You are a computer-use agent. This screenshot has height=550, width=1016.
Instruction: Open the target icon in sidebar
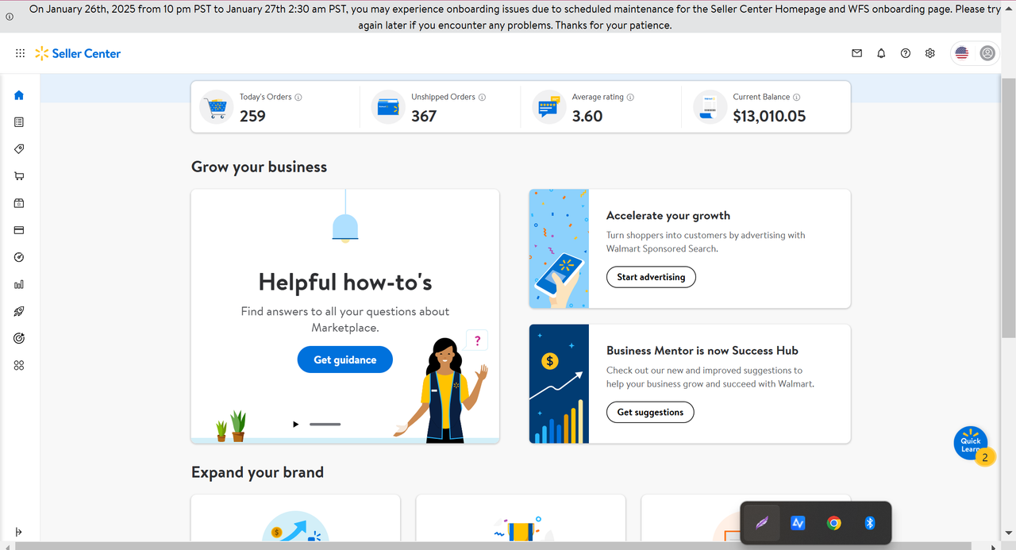[19, 338]
